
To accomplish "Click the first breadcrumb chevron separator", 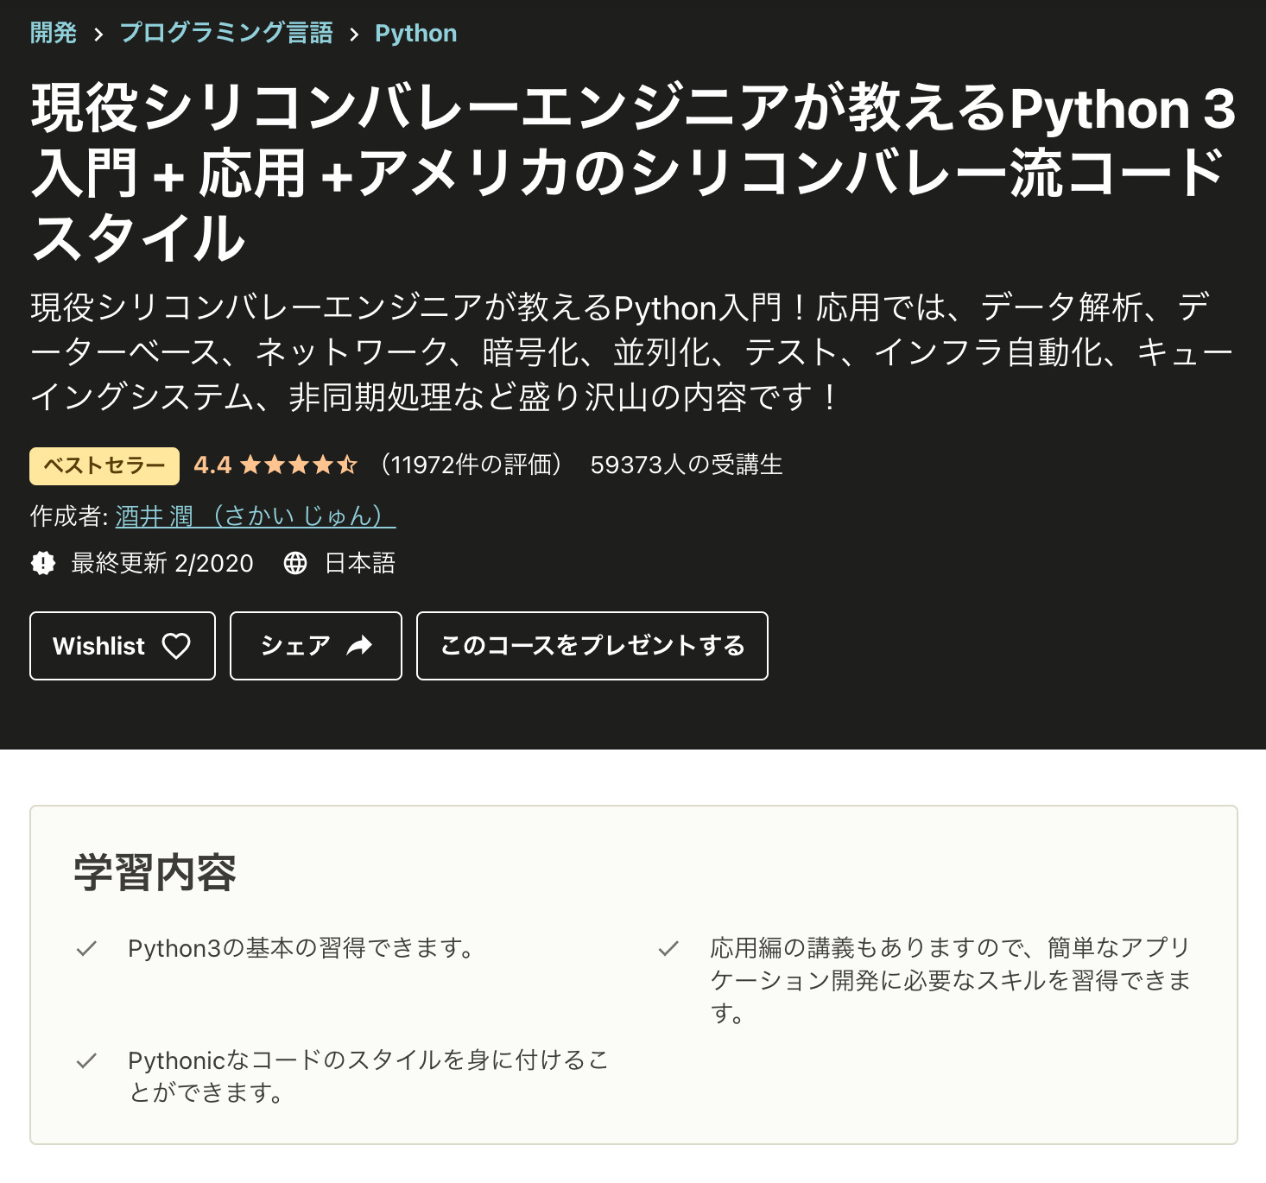I will pyautogui.click(x=98, y=34).
